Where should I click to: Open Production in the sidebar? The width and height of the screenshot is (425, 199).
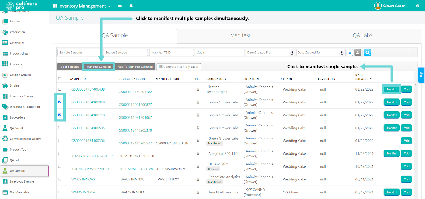point(17,32)
